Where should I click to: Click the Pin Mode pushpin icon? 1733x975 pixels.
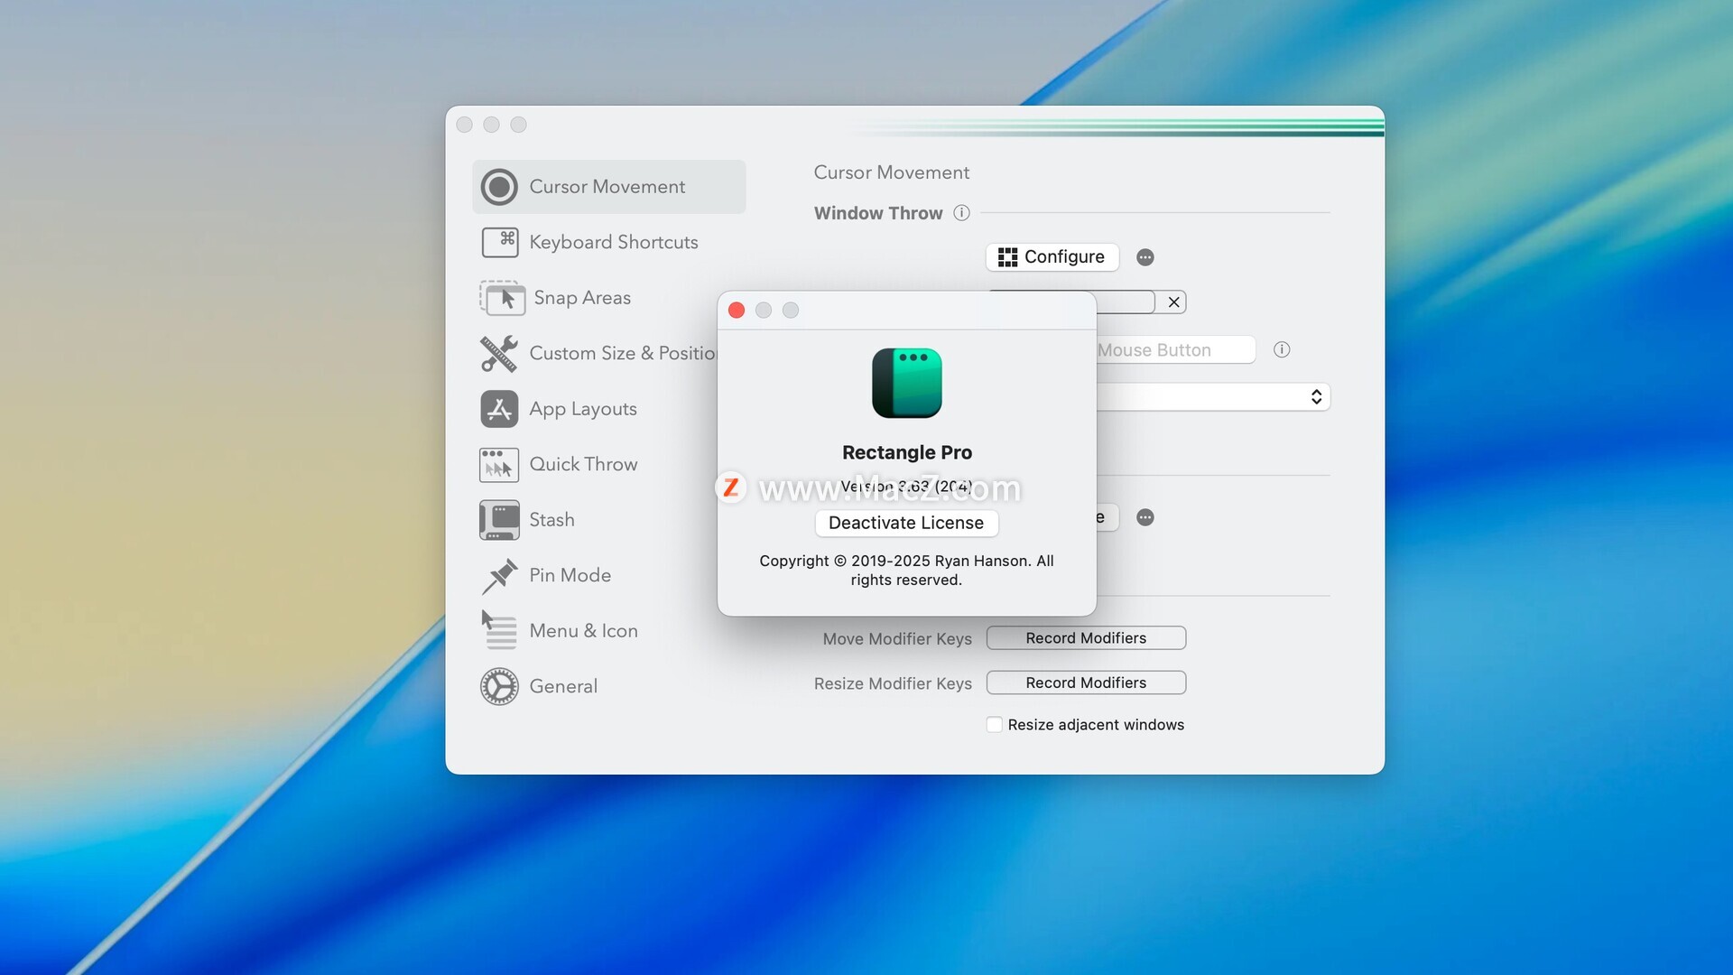pyautogui.click(x=499, y=576)
